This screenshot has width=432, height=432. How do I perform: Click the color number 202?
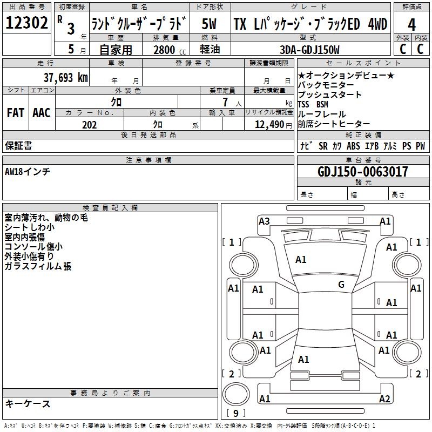(x=89, y=125)
